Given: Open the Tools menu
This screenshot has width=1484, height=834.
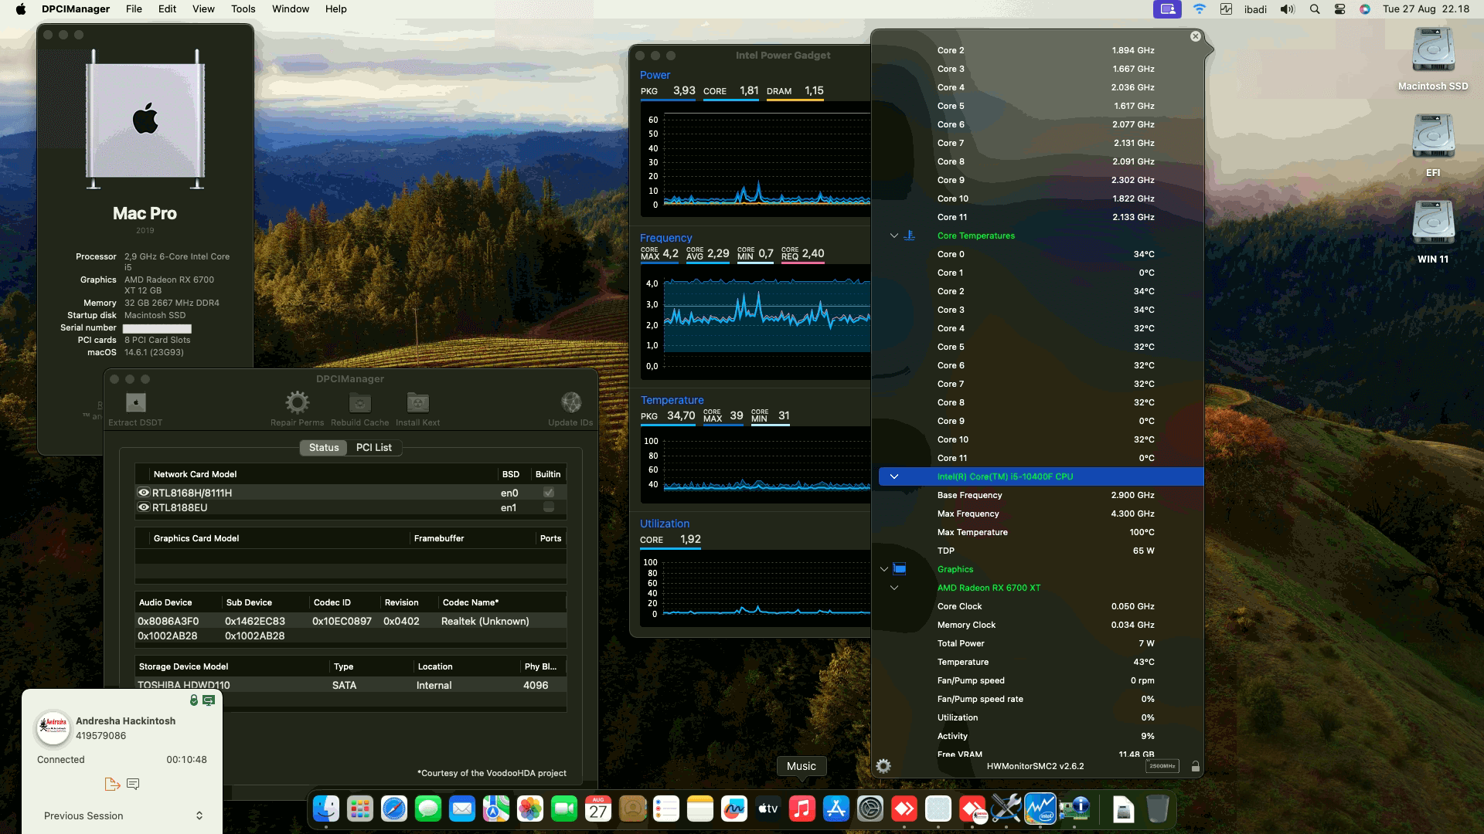Looking at the screenshot, I should (x=243, y=9).
